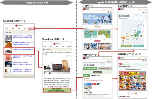Click the previous-page arrow under the flyer
The height and width of the screenshot is (99, 152).
[129, 93]
